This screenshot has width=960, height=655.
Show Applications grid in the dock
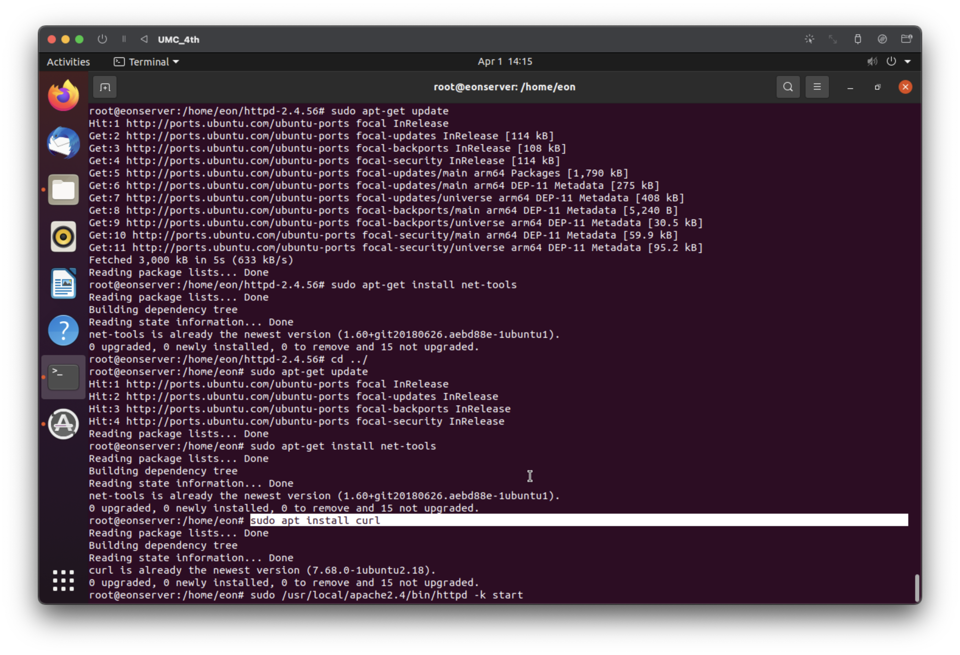tap(63, 581)
